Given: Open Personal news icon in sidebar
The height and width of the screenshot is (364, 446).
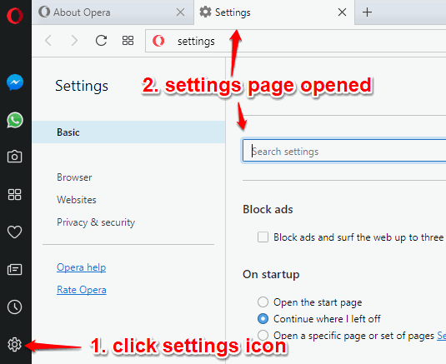Looking at the screenshot, I should [x=14, y=269].
